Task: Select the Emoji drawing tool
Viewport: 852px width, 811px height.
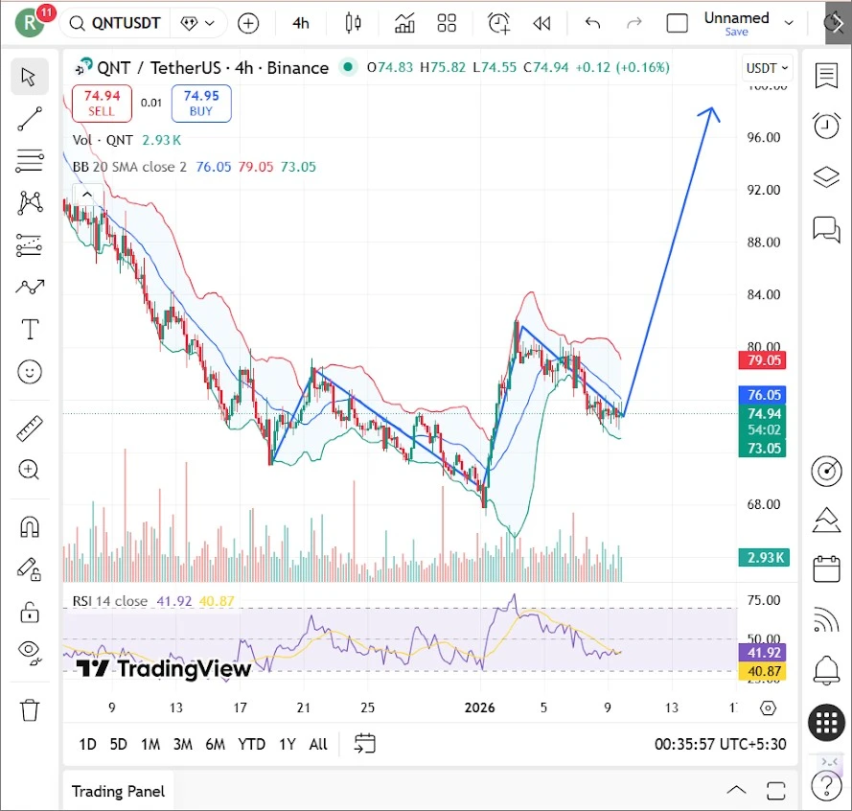Action: (30, 371)
